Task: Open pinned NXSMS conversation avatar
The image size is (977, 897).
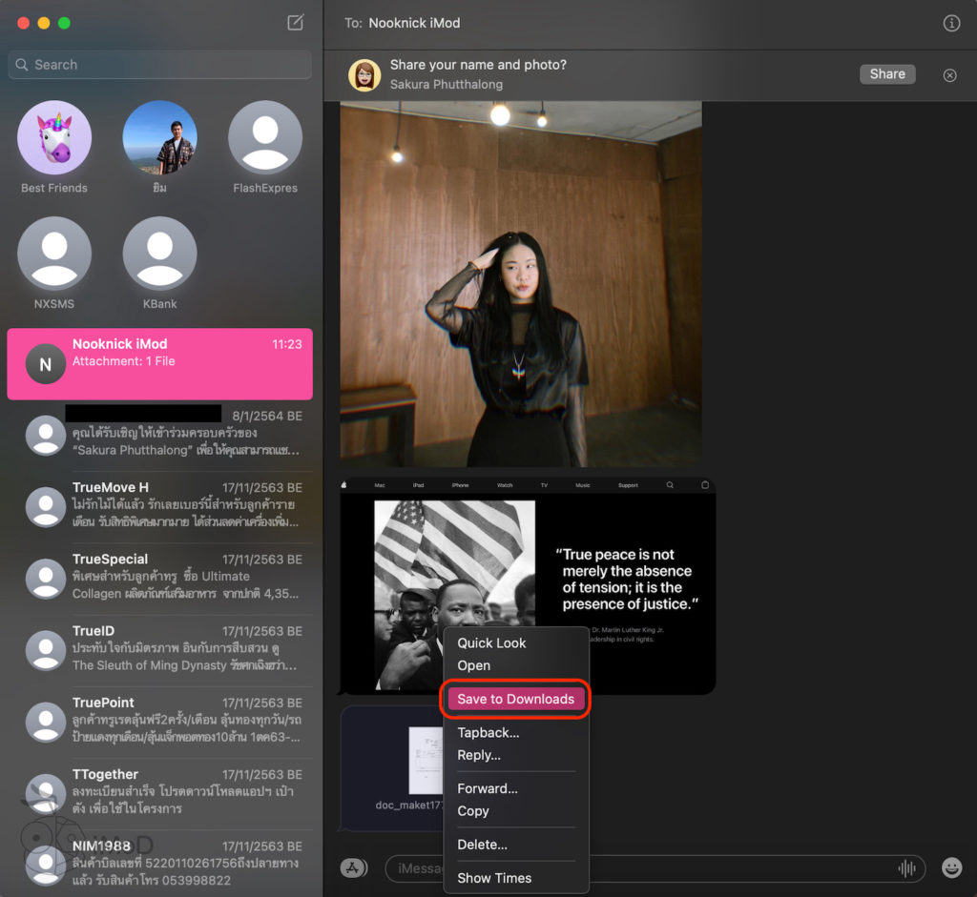Action: (54, 254)
